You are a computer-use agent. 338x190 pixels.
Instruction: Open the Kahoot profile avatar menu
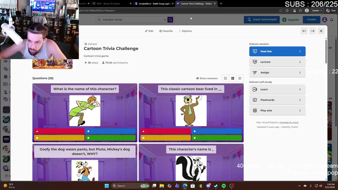click(x=325, y=20)
